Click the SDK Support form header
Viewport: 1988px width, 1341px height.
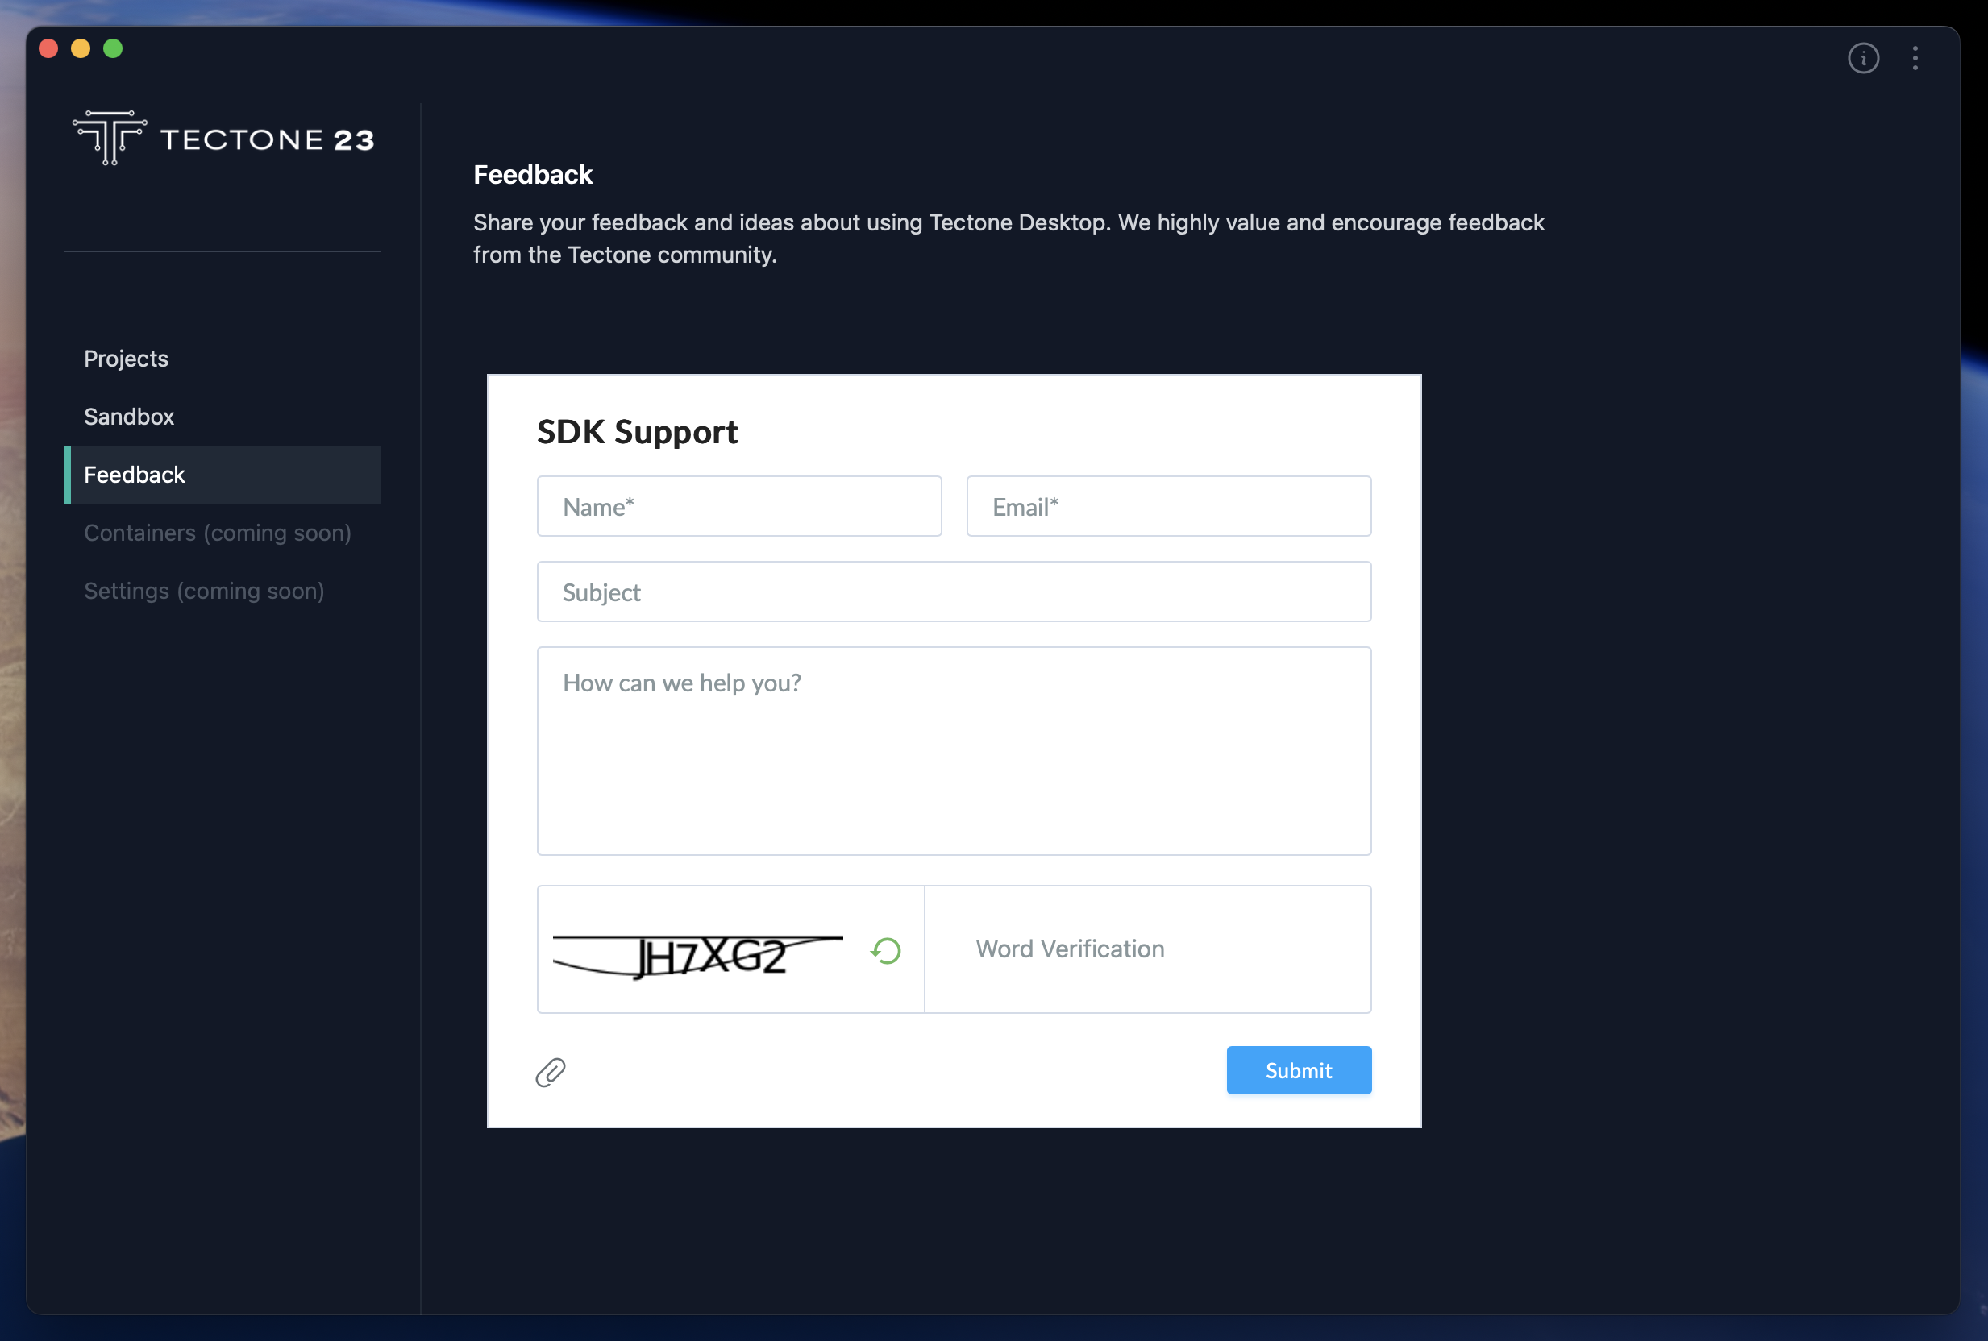tap(638, 431)
